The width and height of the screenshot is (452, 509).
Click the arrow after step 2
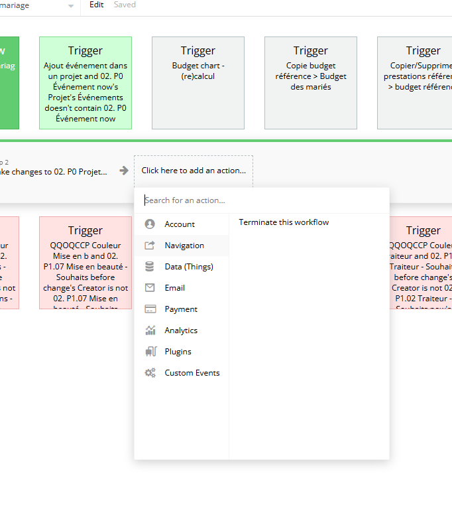point(124,171)
